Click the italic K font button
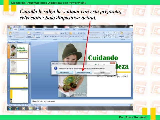The height and width of the screenshot is (120, 160). tap(48, 36)
